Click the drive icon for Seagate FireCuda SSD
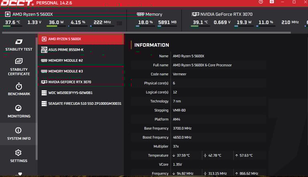 (44, 103)
